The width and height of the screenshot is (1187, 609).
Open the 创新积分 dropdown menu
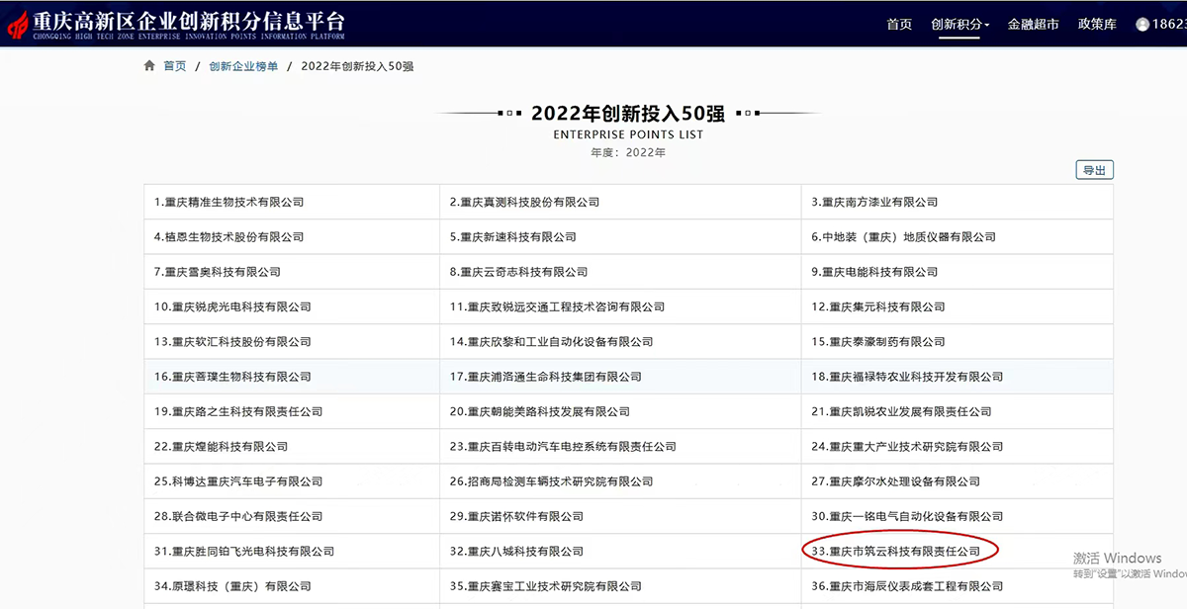pos(959,24)
